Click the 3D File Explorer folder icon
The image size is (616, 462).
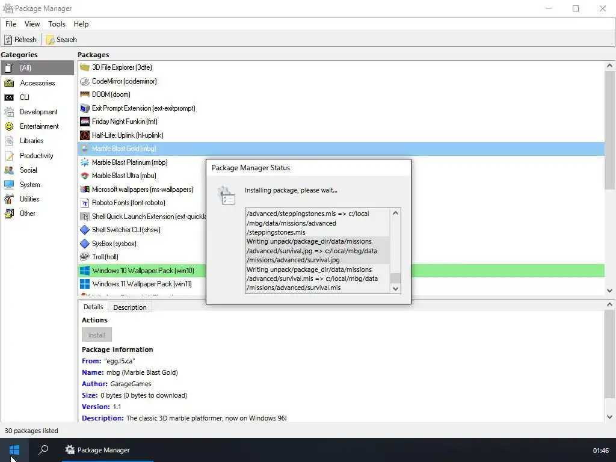point(84,67)
